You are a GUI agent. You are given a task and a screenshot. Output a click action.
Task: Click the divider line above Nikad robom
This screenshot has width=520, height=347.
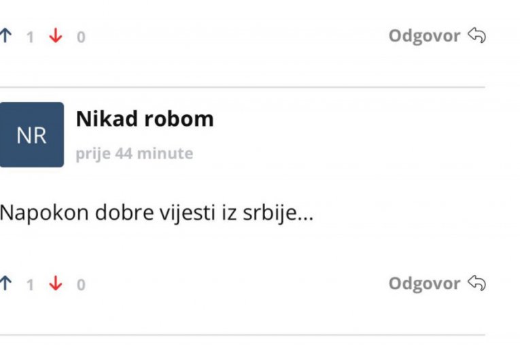pyautogui.click(x=243, y=87)
